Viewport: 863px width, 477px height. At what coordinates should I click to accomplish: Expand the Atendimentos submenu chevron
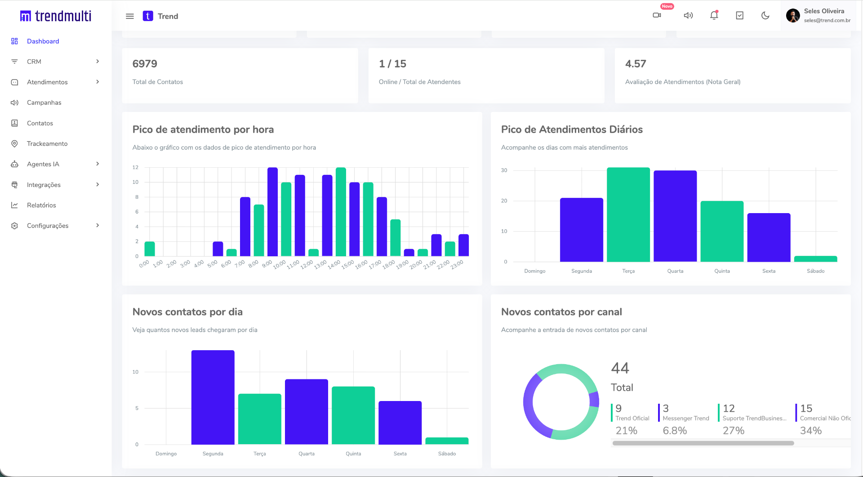point(98,82)
